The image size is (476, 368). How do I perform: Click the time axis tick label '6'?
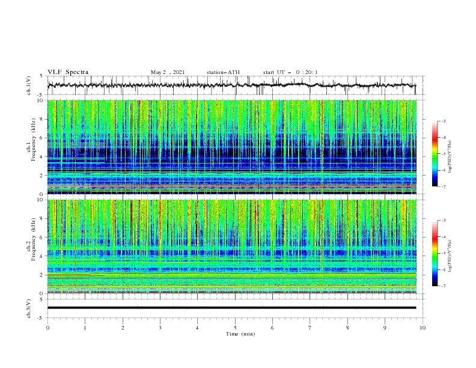[x=272, y=328]
